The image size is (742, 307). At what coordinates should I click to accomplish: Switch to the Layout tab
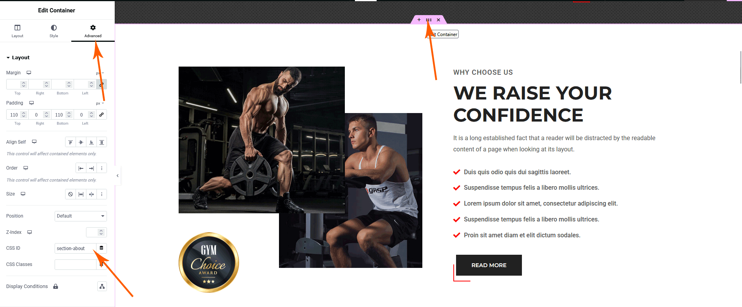pyautogui.click(x=17, y=31)
